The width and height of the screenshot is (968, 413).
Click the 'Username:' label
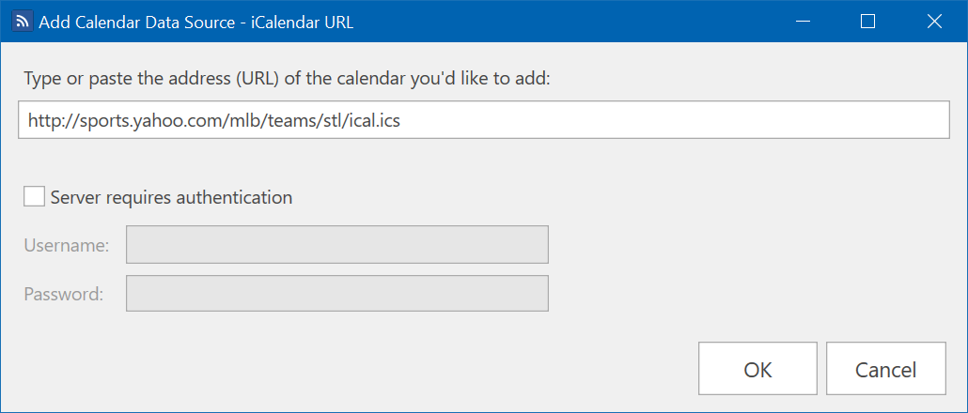(67, 245)
